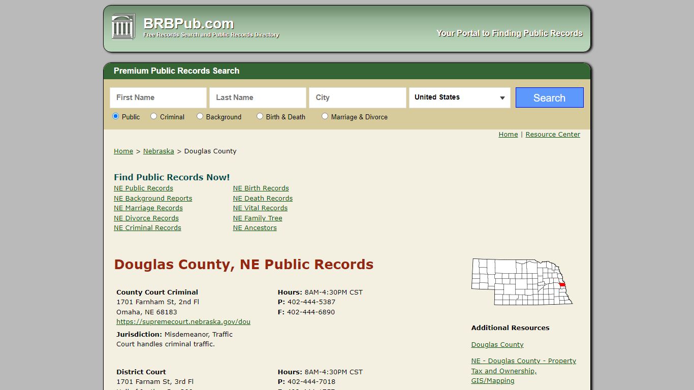Open the Douglas County additional resource link
This screenshot has height=390, width=694.
coord(497,345)
